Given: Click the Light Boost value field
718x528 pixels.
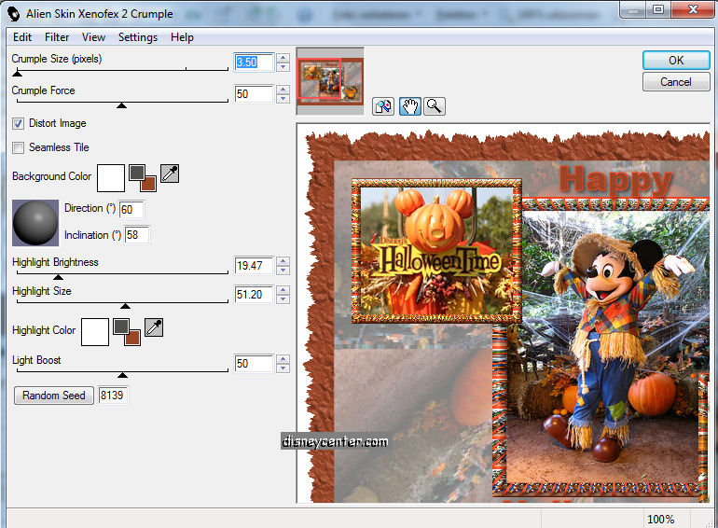Looking at the screenshot, I should (255, 364).
